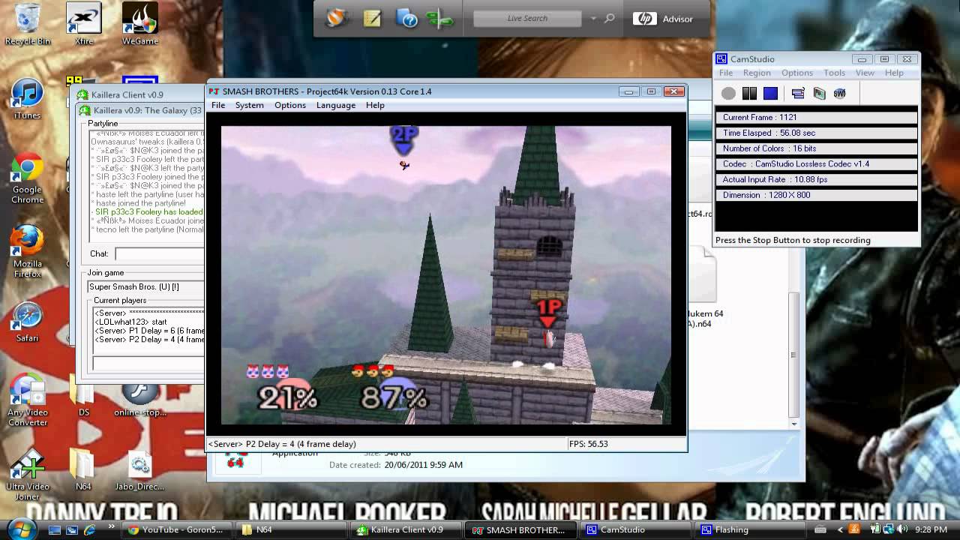
Task: Open Any Video Converter desktop icon
Action: [x=28, y=400]
